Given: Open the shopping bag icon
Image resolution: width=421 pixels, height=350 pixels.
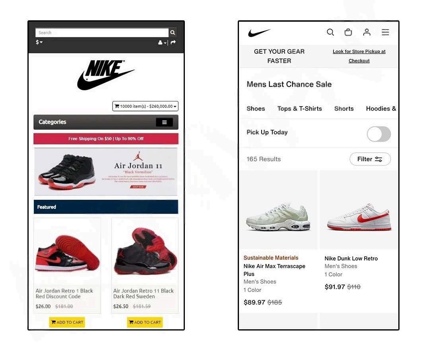Looking at the screenshot, I should click(348, 32).
